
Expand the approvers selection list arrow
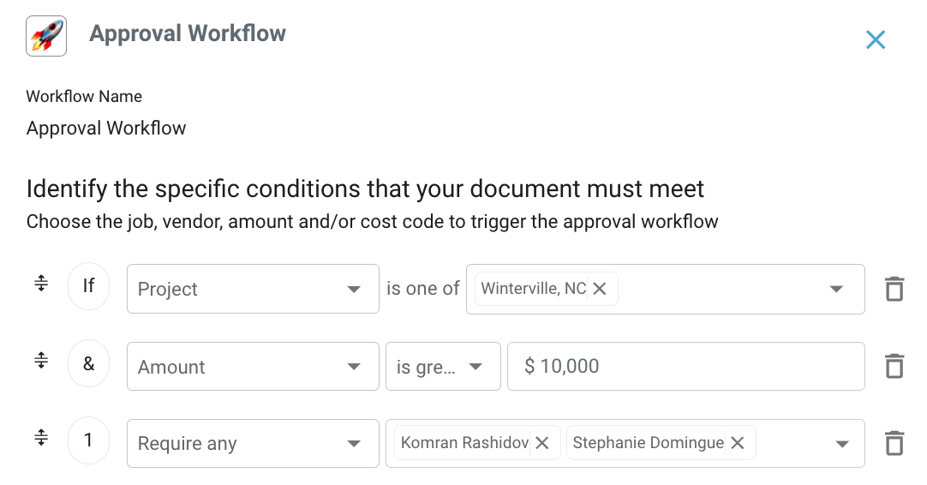pos(842,444)
